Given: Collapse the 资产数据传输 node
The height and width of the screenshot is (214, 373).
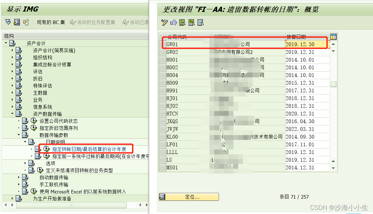Looking at the screenshot, I should point(12,114).
